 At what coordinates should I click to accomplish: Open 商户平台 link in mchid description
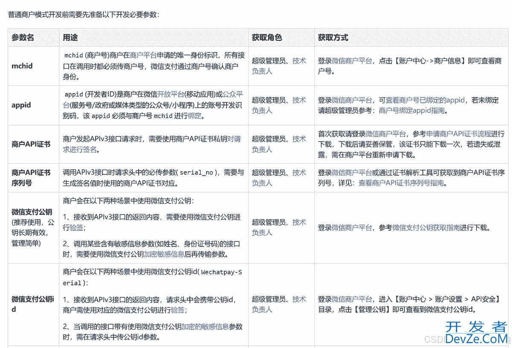pyautogui.click(x=143, y=55)
